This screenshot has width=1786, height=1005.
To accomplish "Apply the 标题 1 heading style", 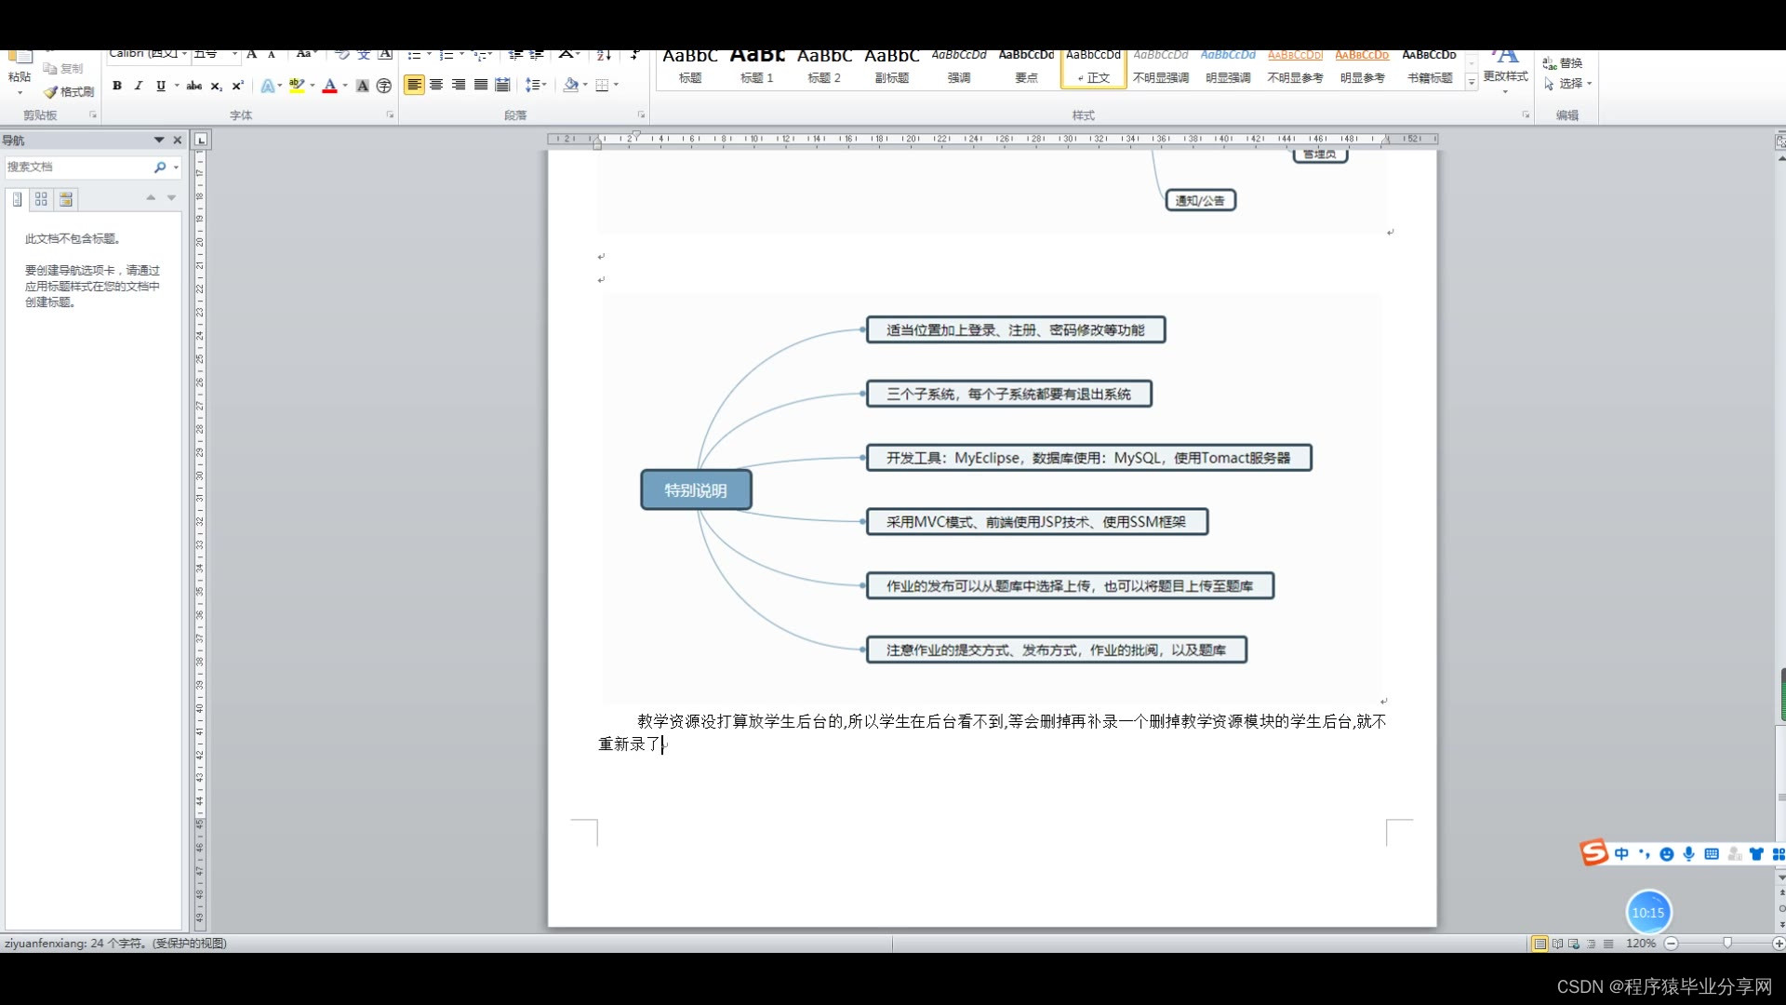I will pyautogui.click(x=756, y=67).
